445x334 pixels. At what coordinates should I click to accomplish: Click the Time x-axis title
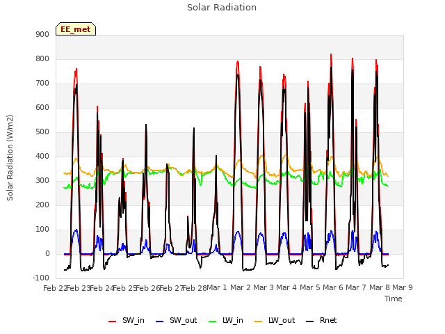pos(394,299)
